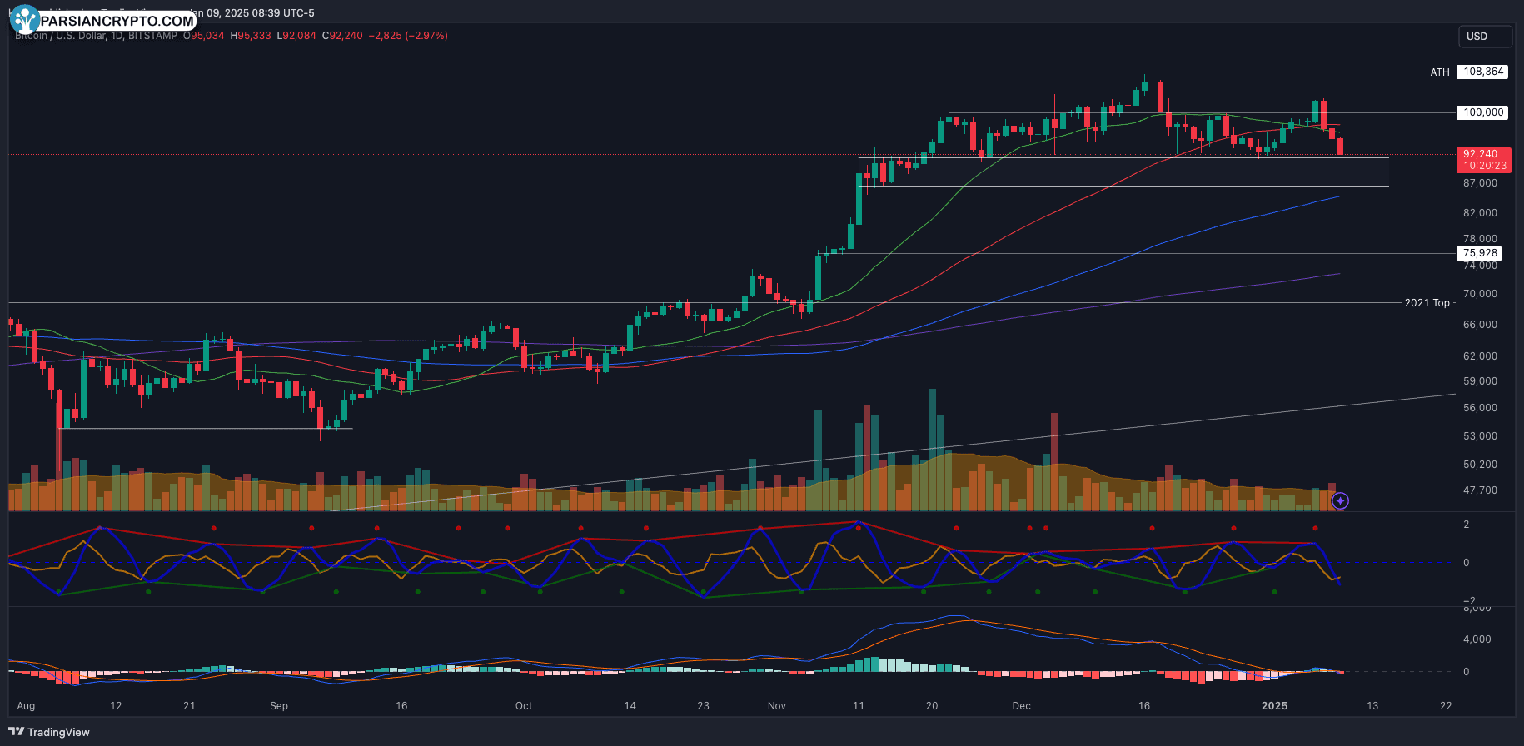The image size is (1524, 746).
Task: Click the 53,000 price axis value
Action: click(x=1481, y=436)
